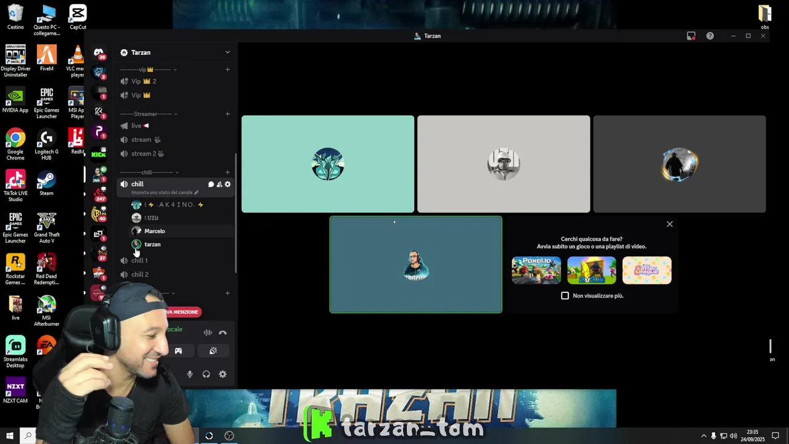Open the KICK server icon
The width and height of the screenshot is (789, 444).
coord(99,154)
